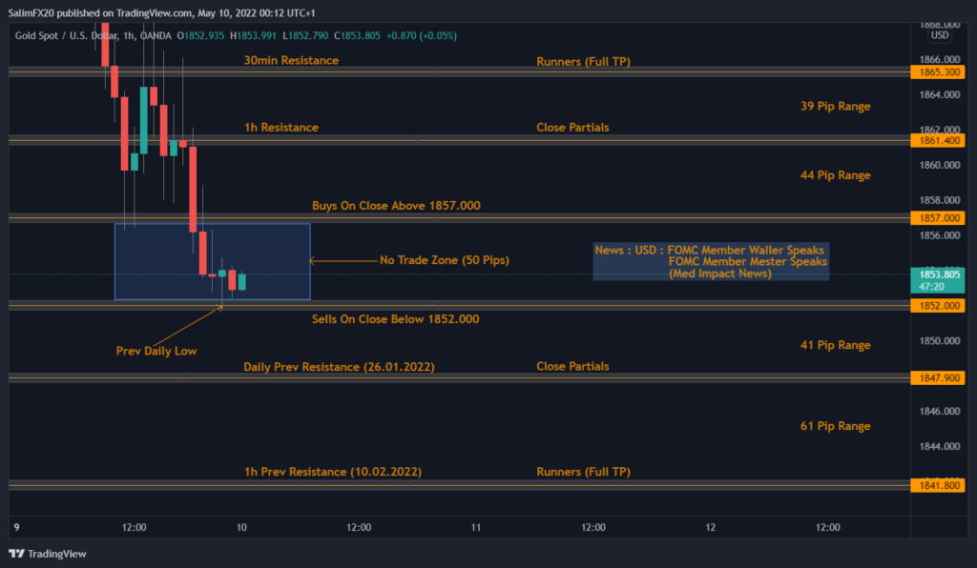Click the 1841.800 price label at the bottom

pyautogui.click(x=936, y=485)
